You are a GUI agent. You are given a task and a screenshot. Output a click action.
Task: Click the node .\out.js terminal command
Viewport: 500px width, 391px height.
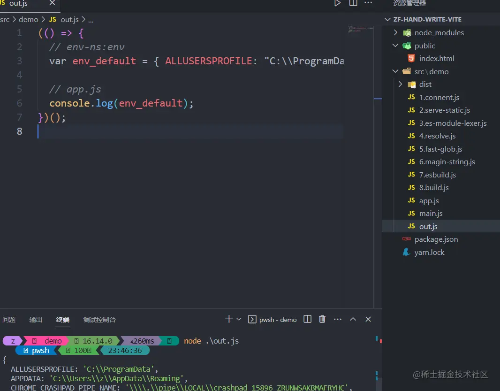[211, 341]
